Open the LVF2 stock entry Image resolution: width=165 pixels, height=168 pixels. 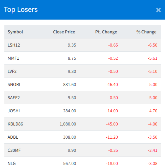(x=12, y=72)
